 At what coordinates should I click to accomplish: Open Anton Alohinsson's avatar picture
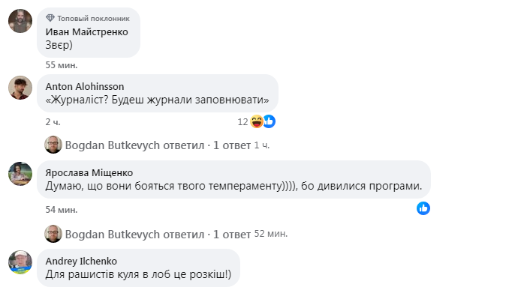point(20,88)
